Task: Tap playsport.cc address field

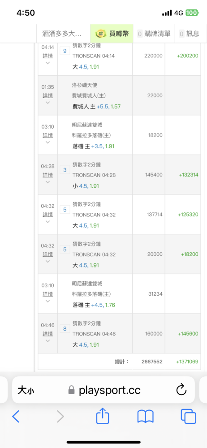Action: tap(104, 390)
